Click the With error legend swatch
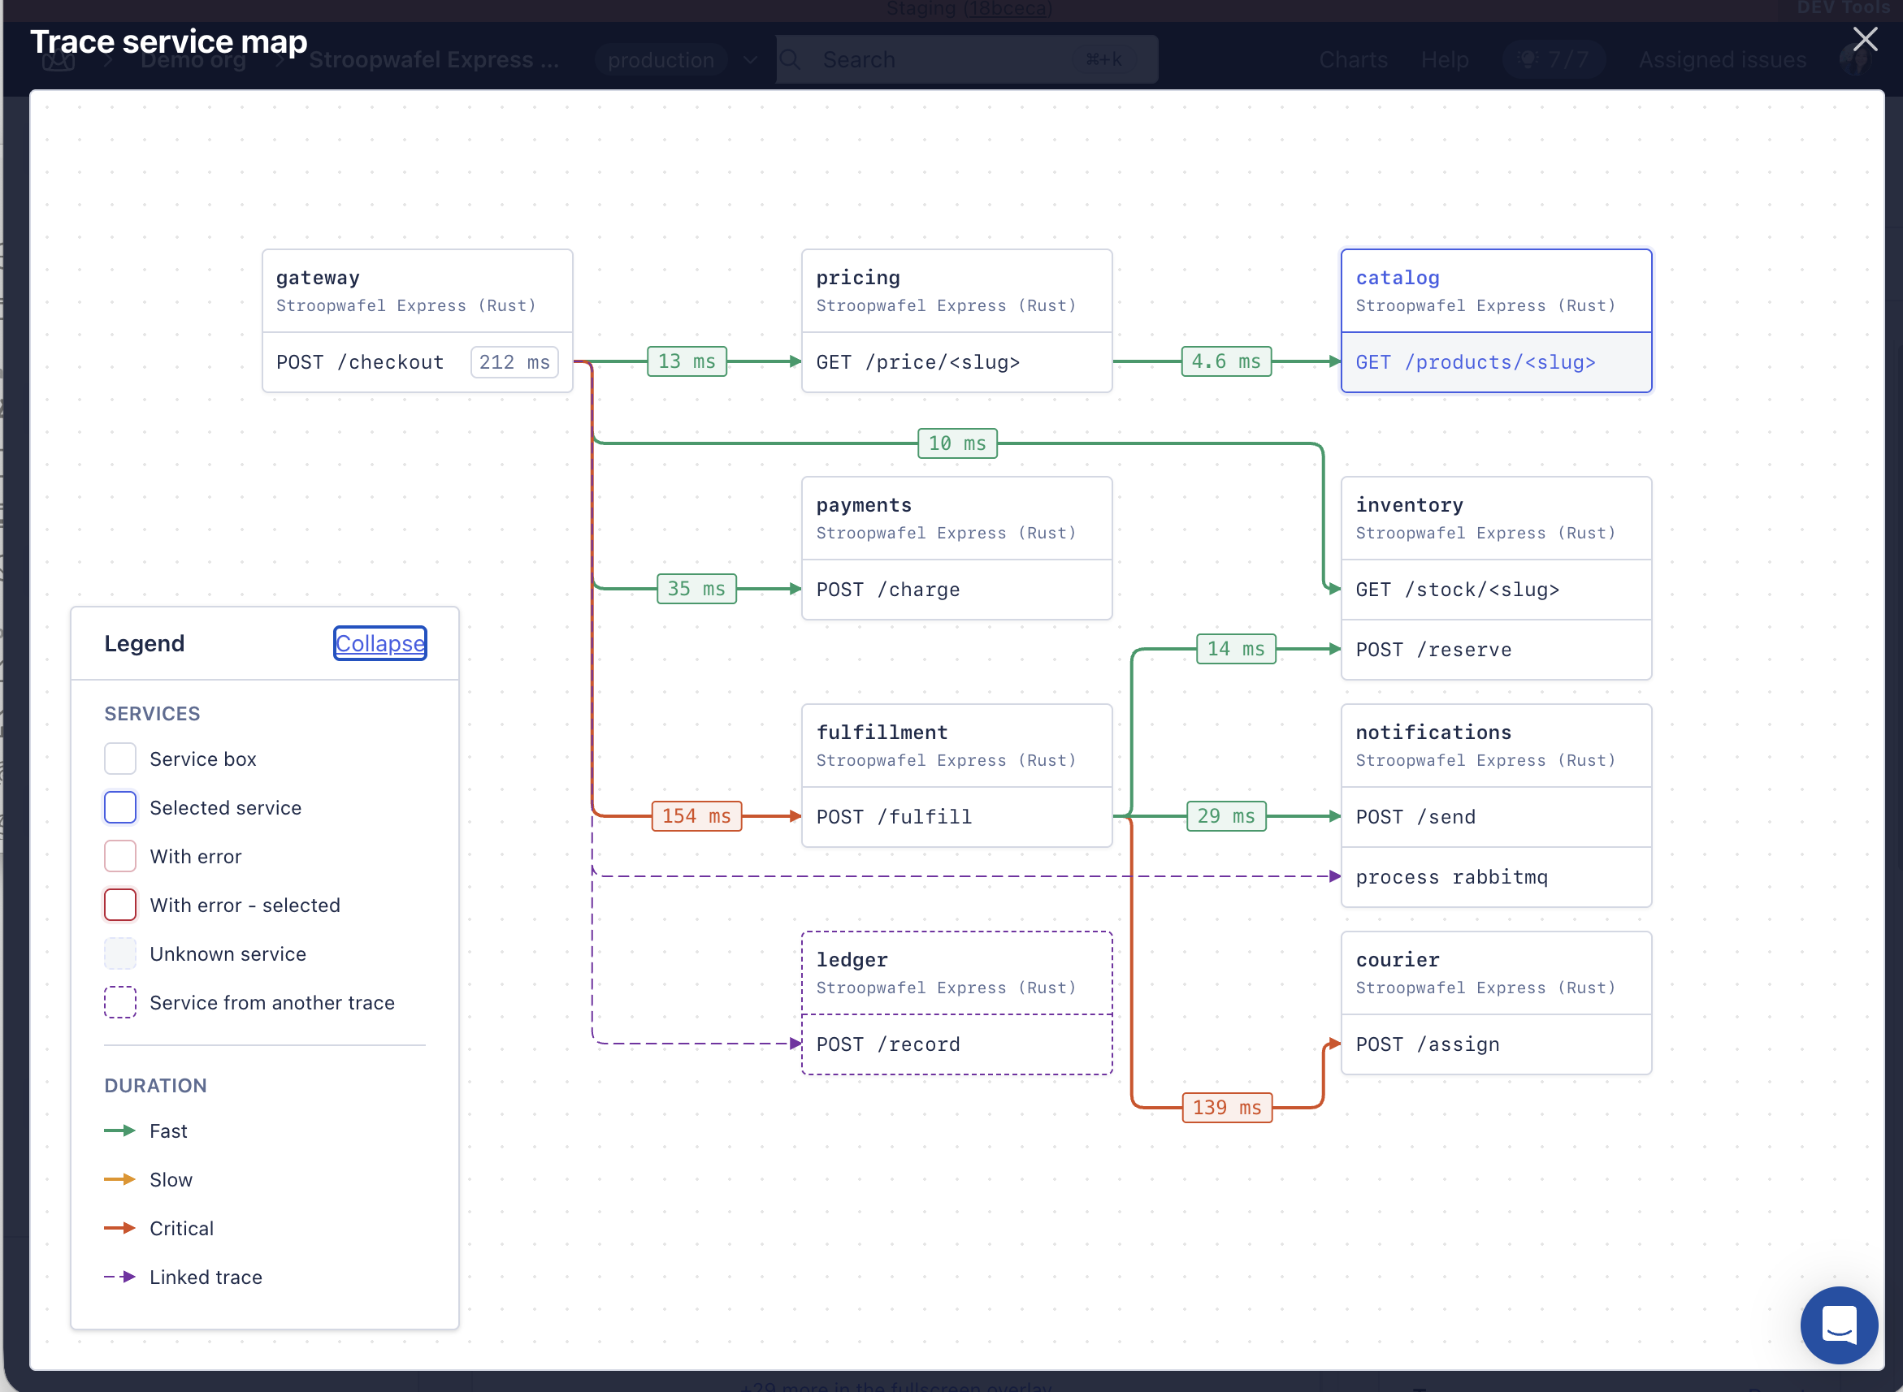Screen dimensions: 1903x1392 (x=119, y=856)
